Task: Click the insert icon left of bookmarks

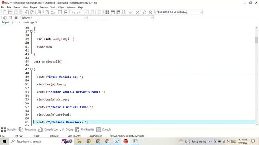Action: pyautogui.click(x=5, y=18)
